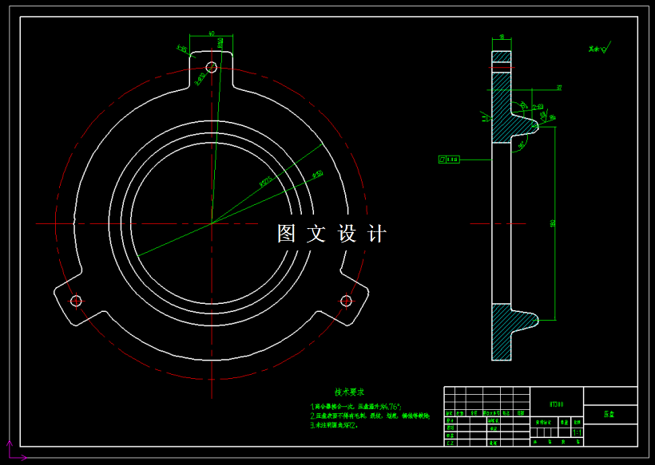
Task: Click the "37" dimension on section view
Action: click(x=559, y=88)
